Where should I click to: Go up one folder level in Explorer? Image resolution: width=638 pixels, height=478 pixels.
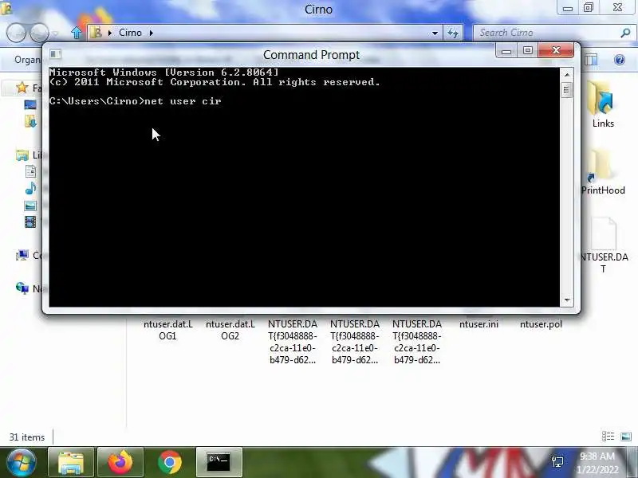pyautogui.click(x=76, y=33)
